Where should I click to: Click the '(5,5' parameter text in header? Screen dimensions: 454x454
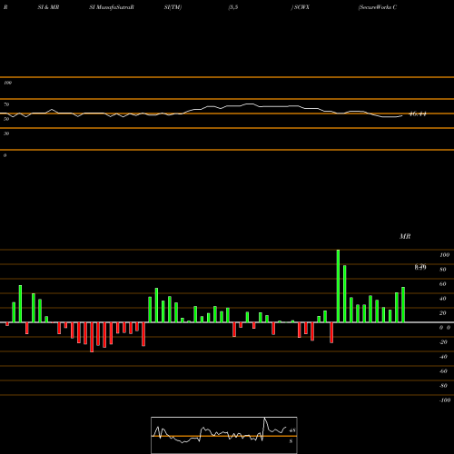pyautogui.click(x=233, y=7)
